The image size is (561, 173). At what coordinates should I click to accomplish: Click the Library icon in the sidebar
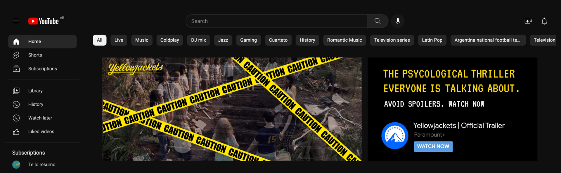[16, 91]
